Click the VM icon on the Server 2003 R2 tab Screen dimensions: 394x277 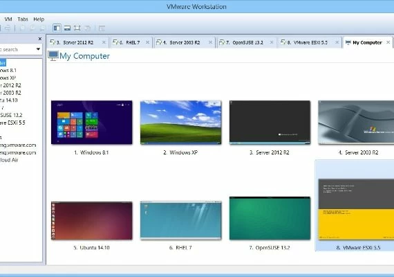pos(159,42)
